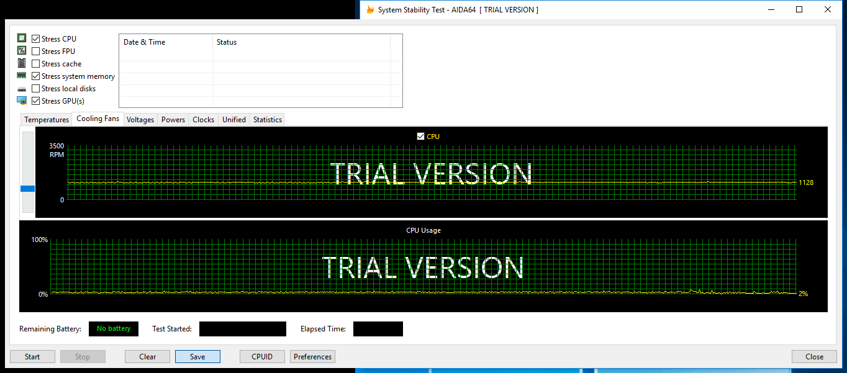Click the CPU Usage graph title
The width and height of the screenshot is (847, 373).
pyautogui.click(x=423, y=230)
